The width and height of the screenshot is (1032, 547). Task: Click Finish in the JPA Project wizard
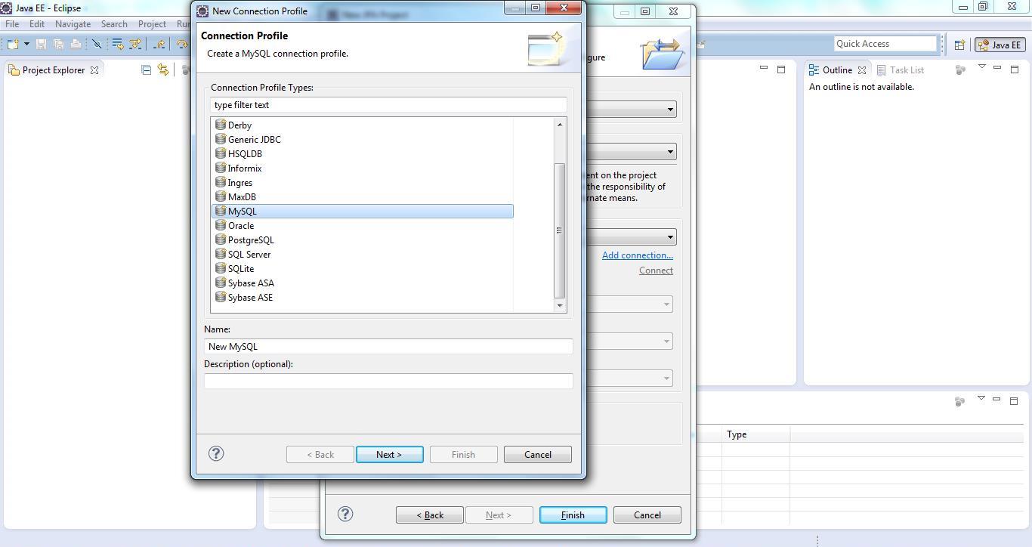coord(573,515)
